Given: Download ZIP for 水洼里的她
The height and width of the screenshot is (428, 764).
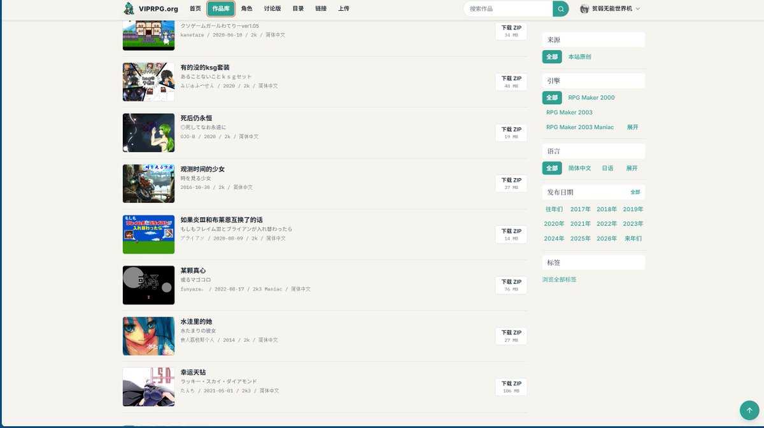Looking at the screenshot, I should pyautogui.click(x=511, y=336).
